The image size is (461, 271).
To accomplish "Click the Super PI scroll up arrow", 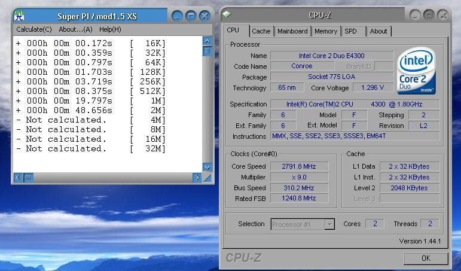I will (207, 41).
